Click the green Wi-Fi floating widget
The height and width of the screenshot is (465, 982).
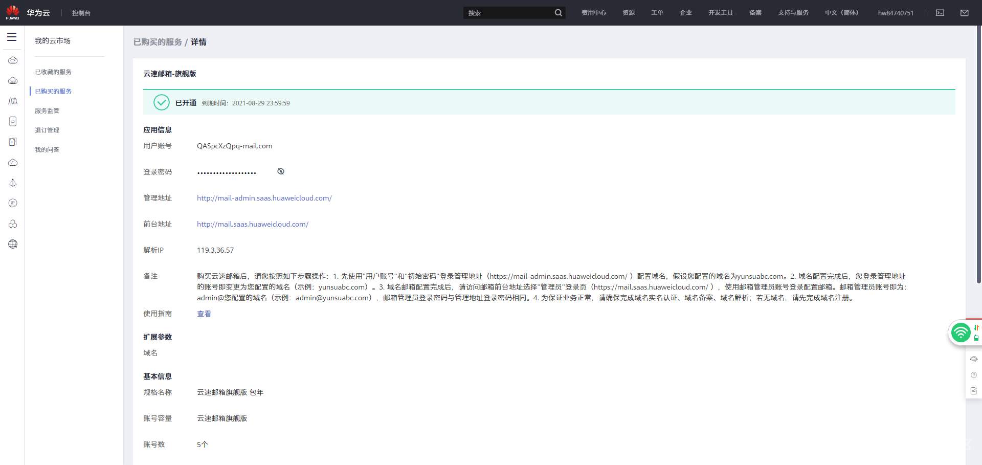(x=961, y=333)
